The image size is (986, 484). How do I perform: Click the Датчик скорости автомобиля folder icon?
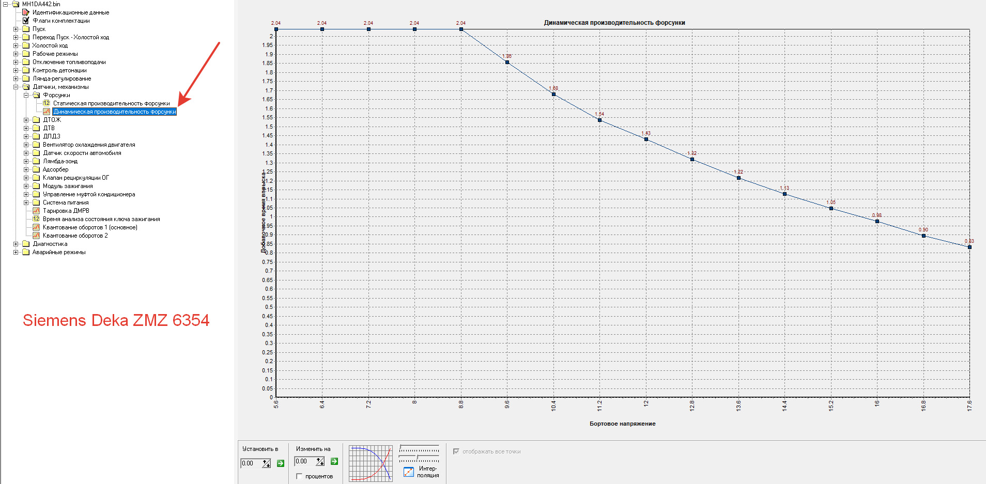36,153
